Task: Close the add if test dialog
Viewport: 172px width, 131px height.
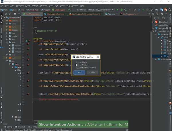Action: click(x=98, y=57)
